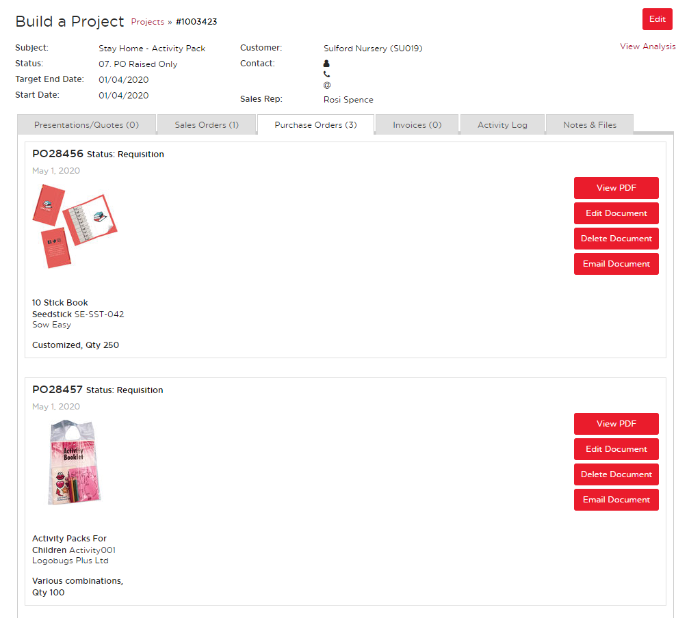Click the 10 Stick Book product thumbnail
689x618 pixels.
click(x=75, y=226)
